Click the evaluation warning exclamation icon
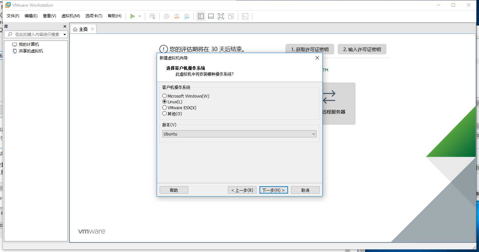This screenshot has height=252, width=479. tap(163, 49)
